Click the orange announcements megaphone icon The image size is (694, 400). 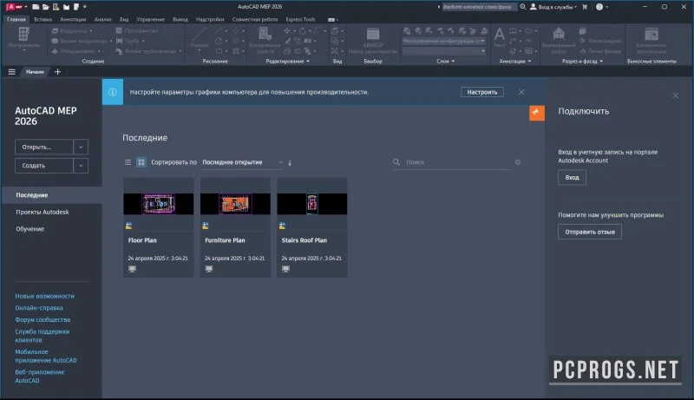tap(536, 113)
